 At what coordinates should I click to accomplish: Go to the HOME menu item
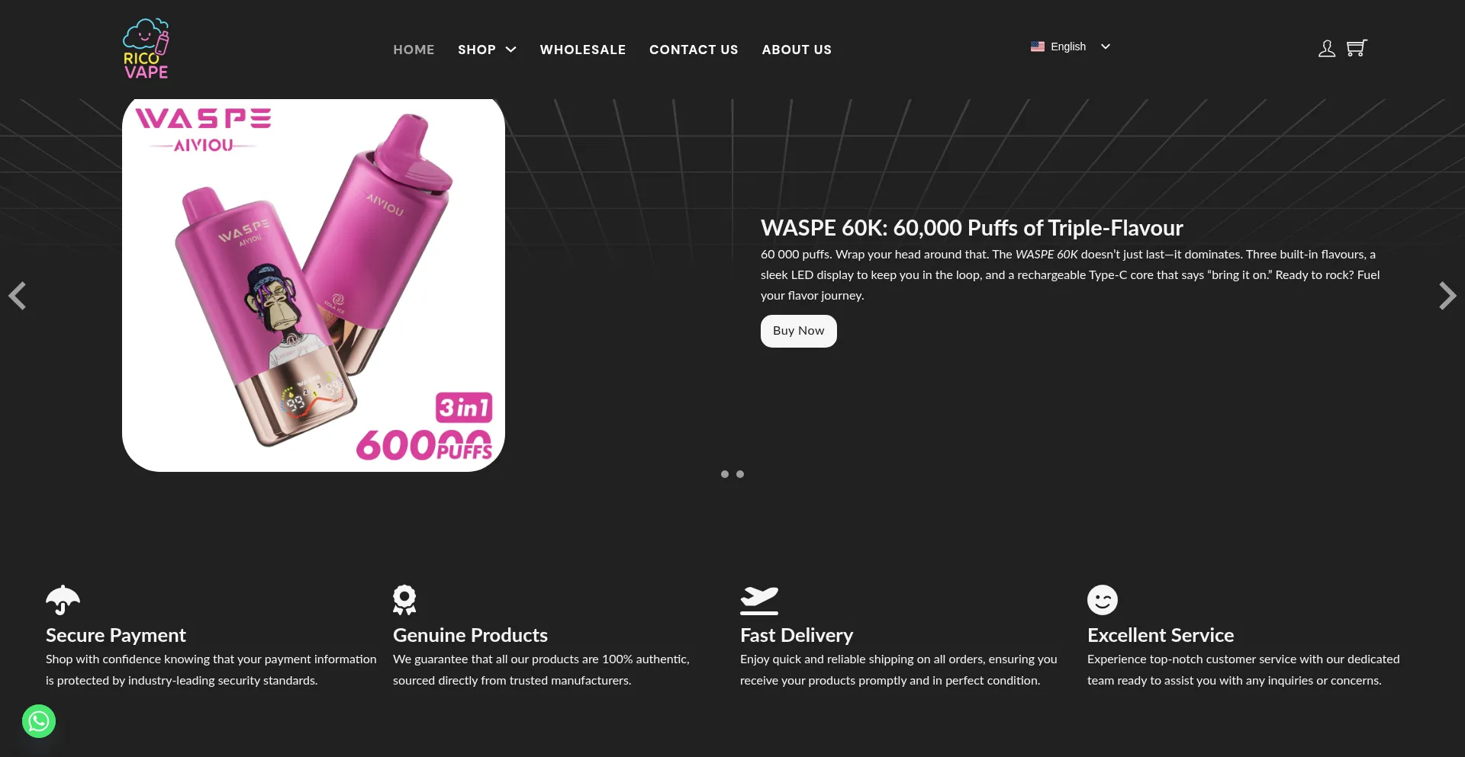click(x=414, y=50)
